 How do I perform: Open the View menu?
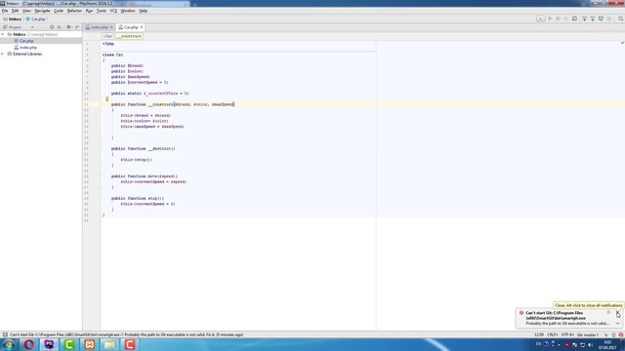click(26, 11)
